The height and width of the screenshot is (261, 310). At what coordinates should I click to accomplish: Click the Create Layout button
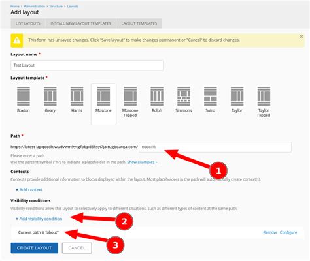coord(34,248)
